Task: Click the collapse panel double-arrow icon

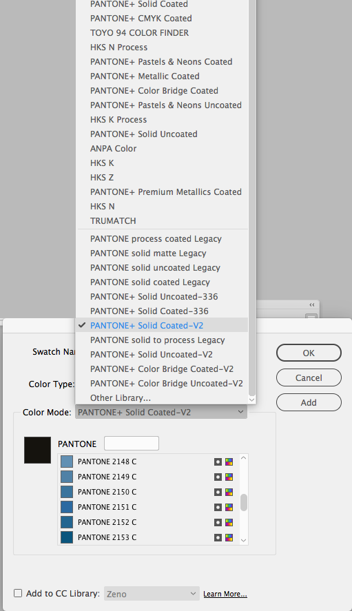Action: point(312,304)
